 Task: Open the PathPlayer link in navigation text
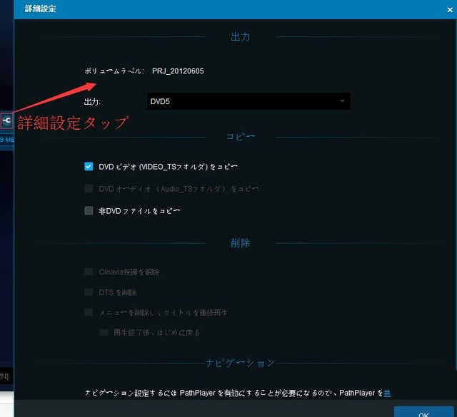pyautogui.click(x=388, y=393)
